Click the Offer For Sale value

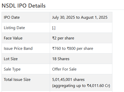click(64, 69)
